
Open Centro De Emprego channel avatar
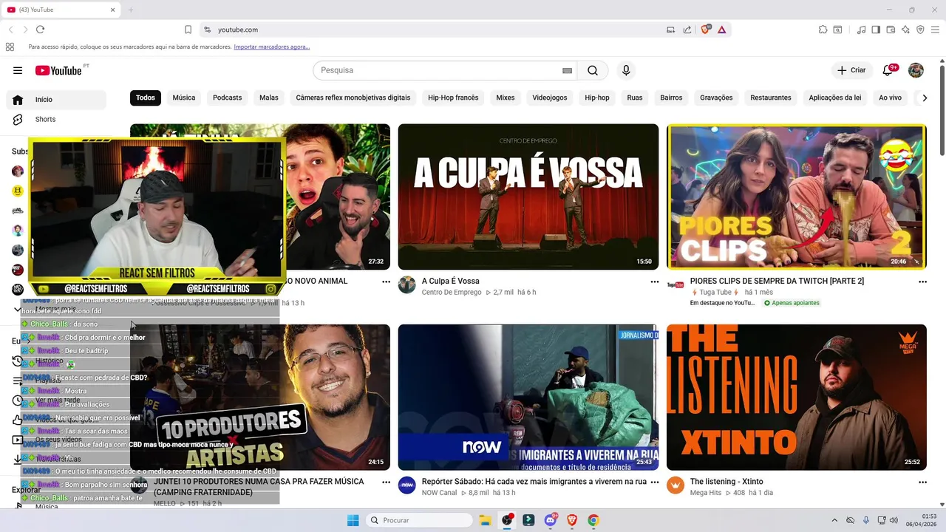(x=407, y=284)
